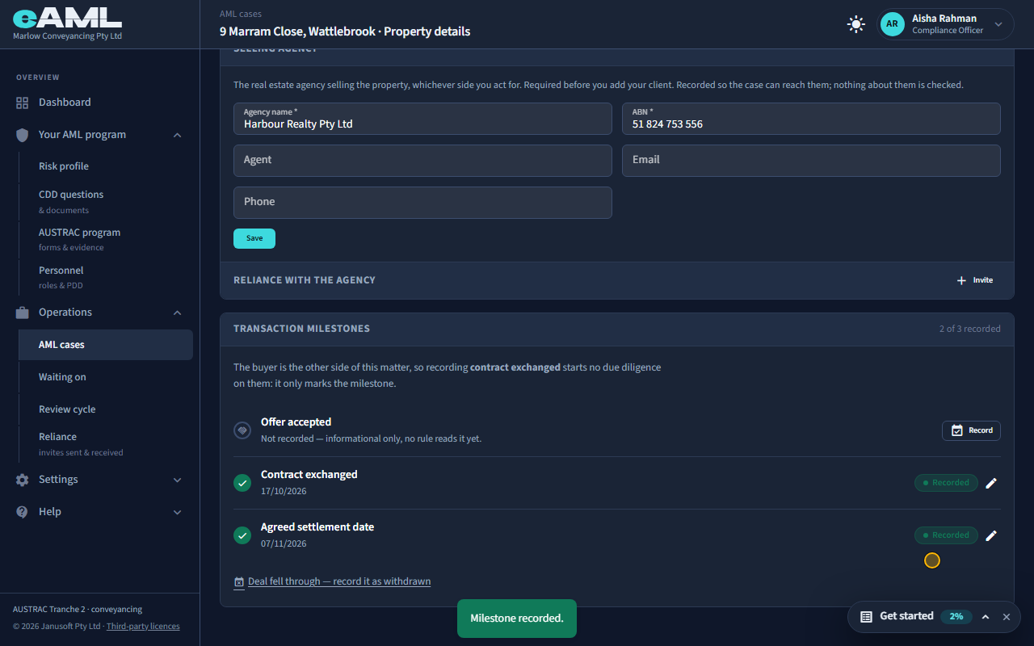Image resolution: width=1034 pixels, height=646 pixels.
Task: Edit the Contract exchanged milestone pencil
Action: pyautogui.click(x=991, y=483)
